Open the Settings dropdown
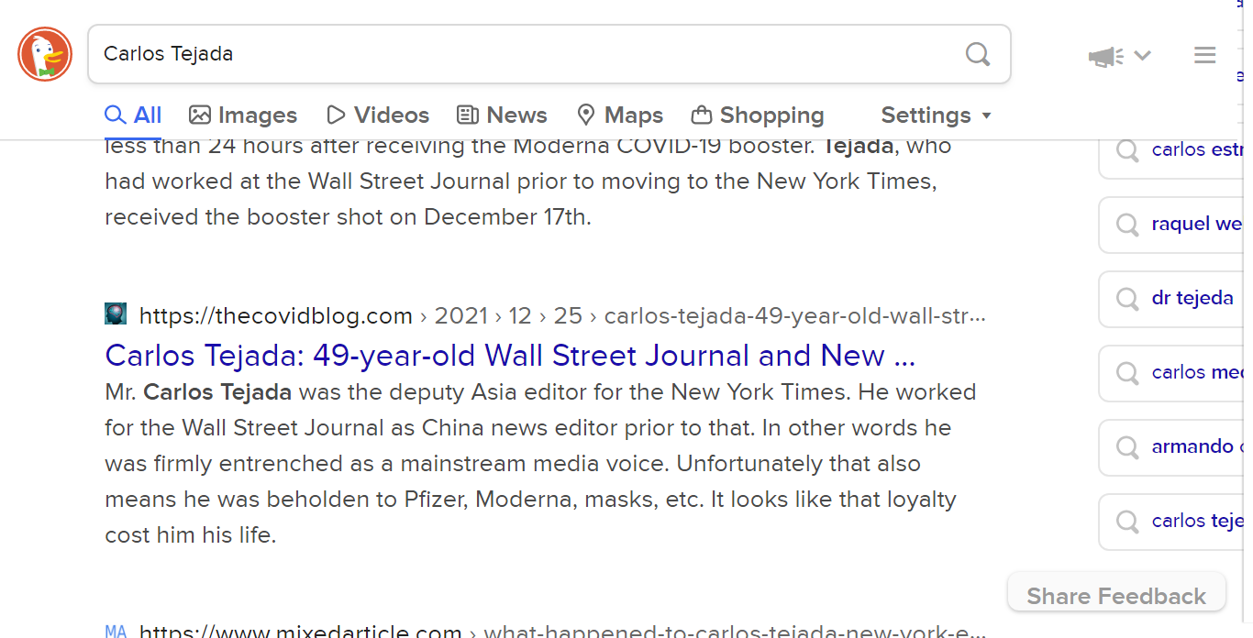1253x638 pixels. pos(936,115)
